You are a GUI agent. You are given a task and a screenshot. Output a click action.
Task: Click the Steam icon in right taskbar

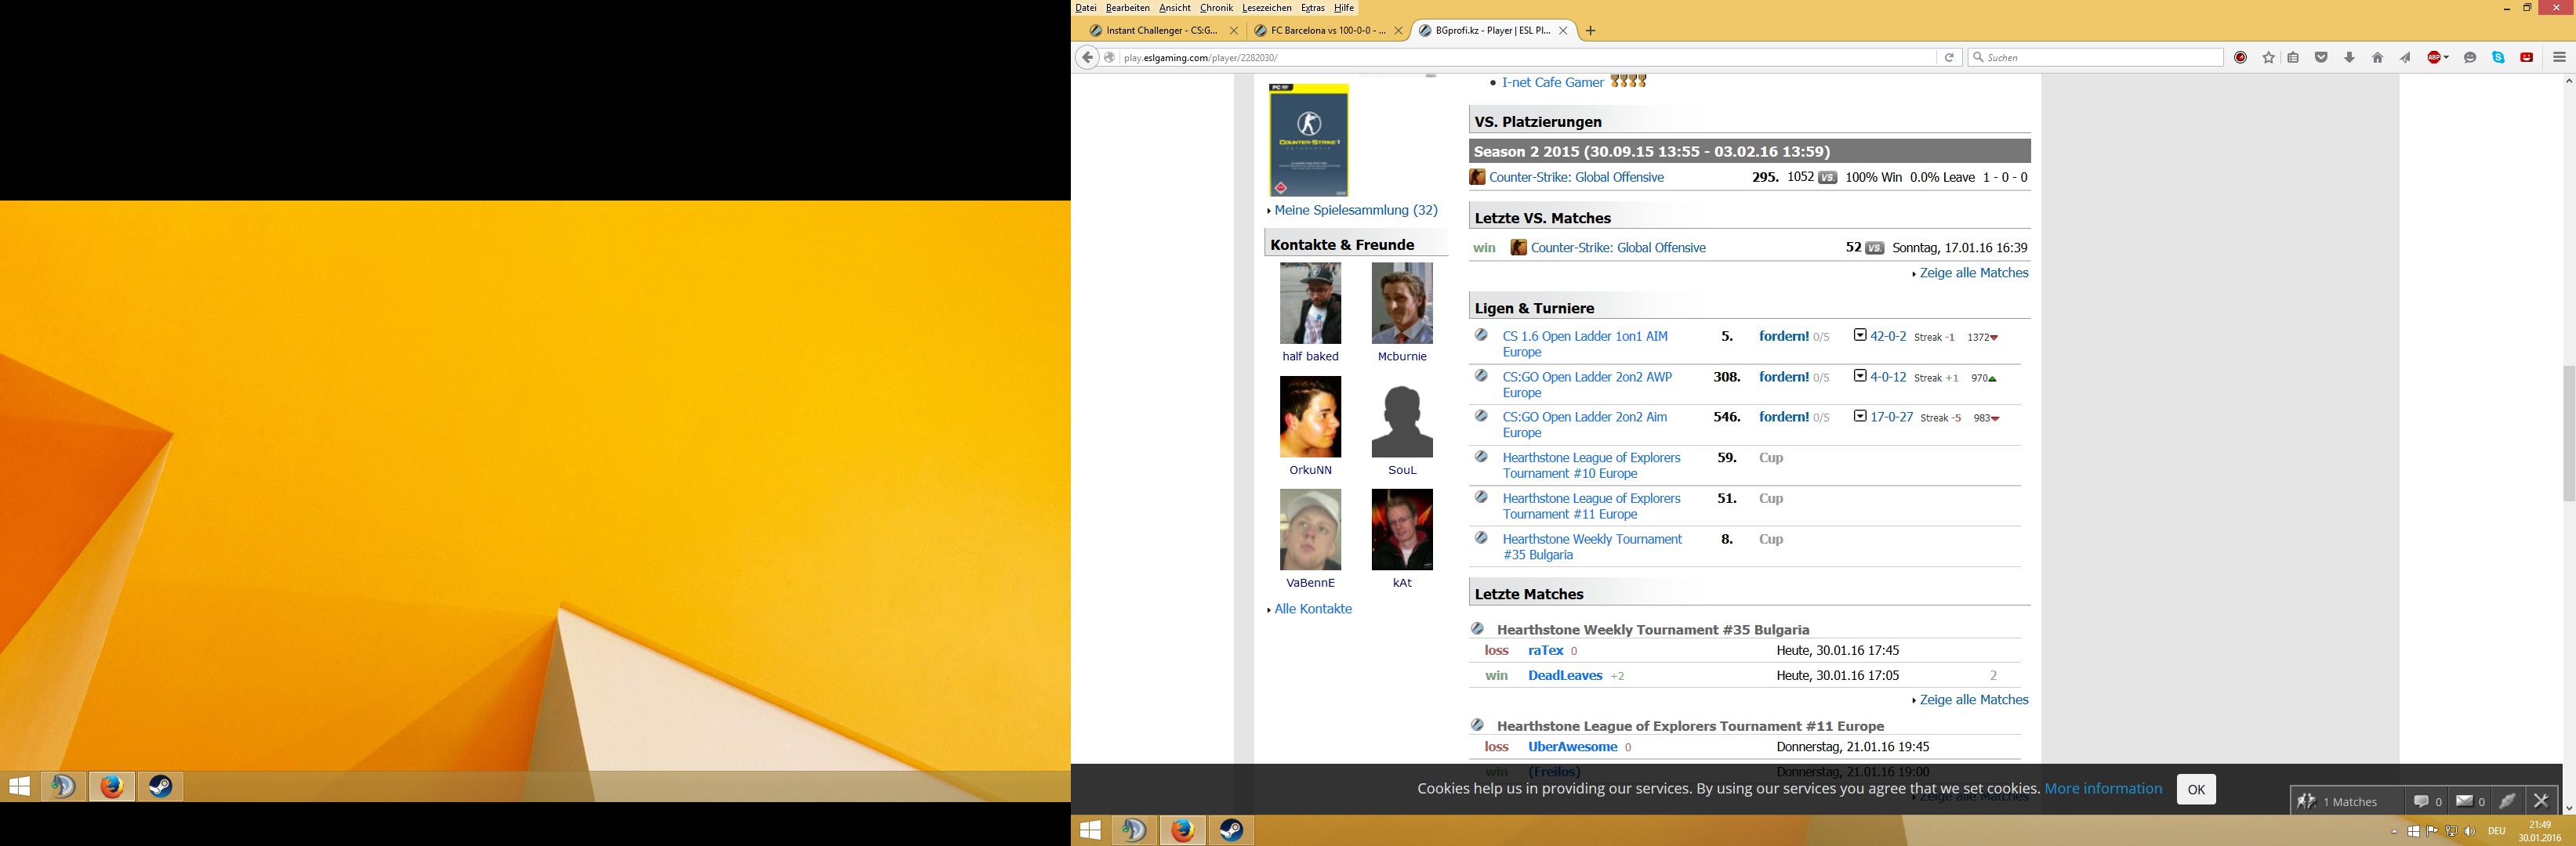pyautogui.click(x=1231, y=830)
